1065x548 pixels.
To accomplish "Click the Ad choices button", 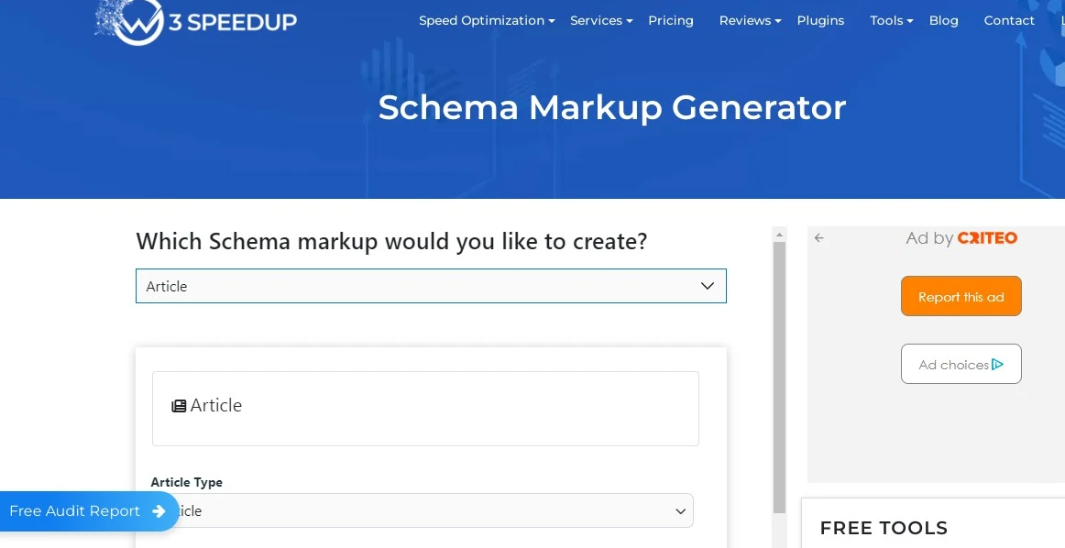I will click(x=961, y=364).
